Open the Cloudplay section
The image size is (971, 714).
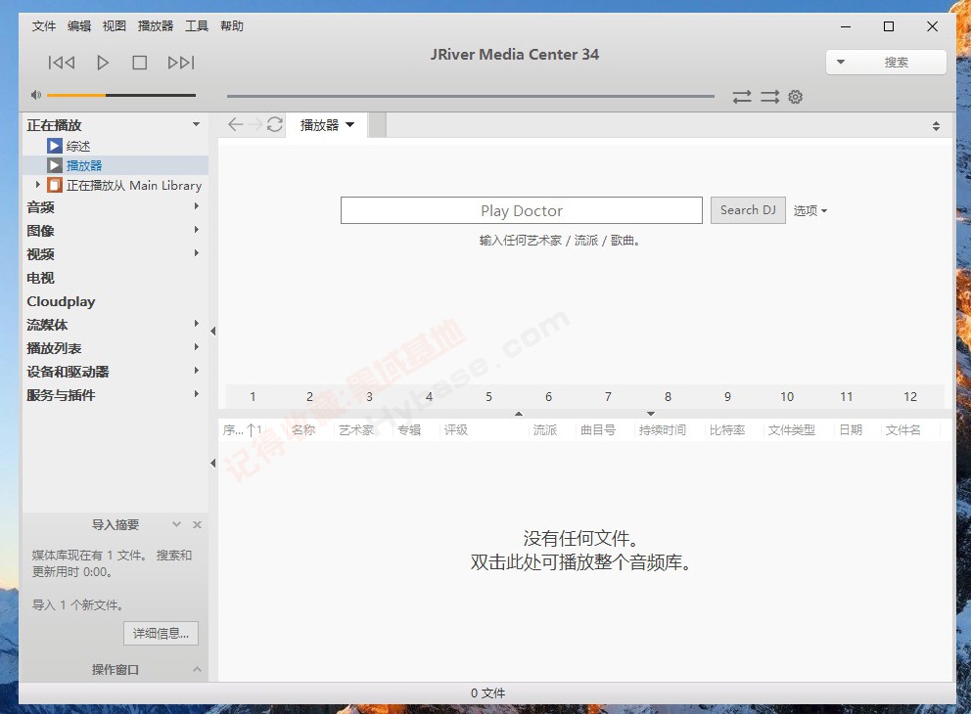[x=61, y=301]
